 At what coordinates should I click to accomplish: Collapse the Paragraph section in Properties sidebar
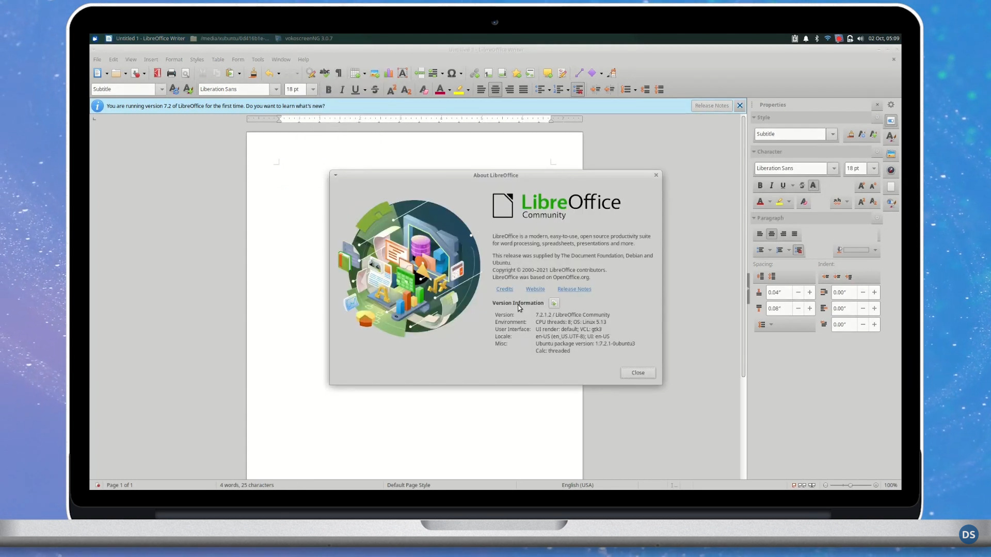tap(754, 218)
